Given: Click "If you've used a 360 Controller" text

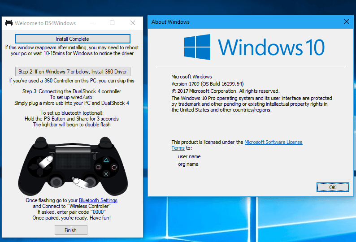Looking at the screenshot, I should 72,81.
